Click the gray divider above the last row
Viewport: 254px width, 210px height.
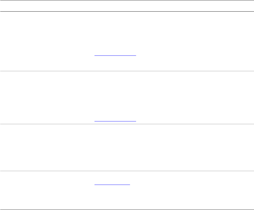coord(127,171)
